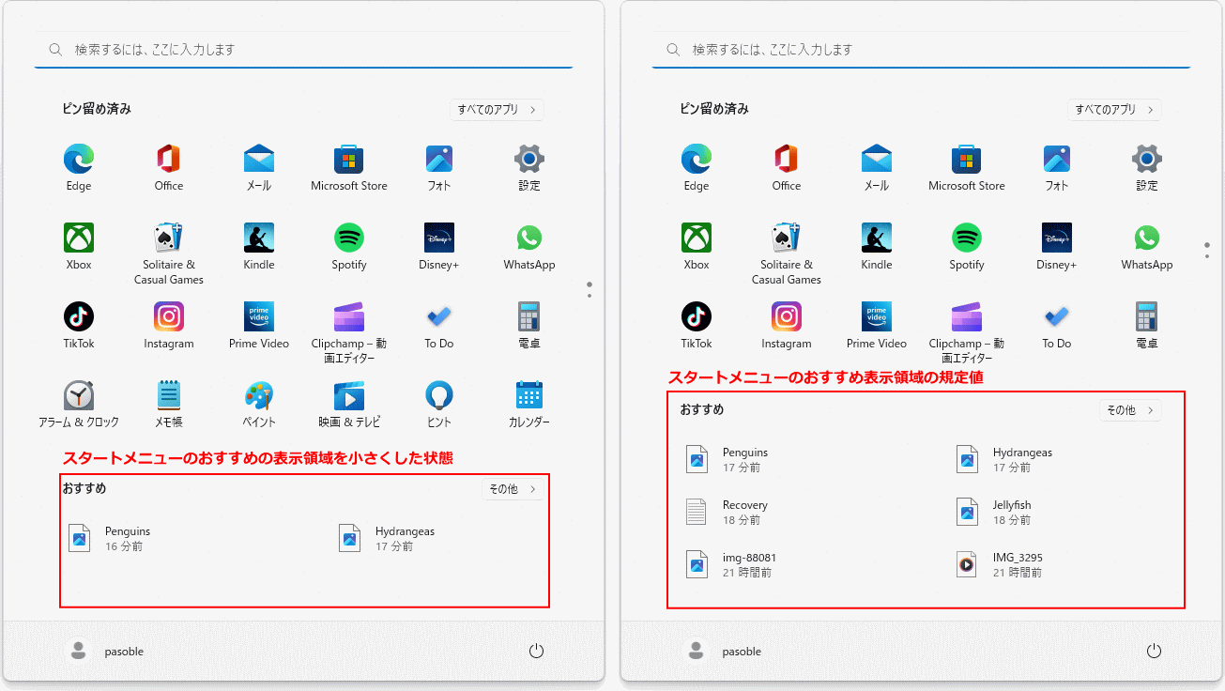Click その他 button in left おすすめ section
Screen dimensions: 1225x691
pyautogui.click(x=513, y=489)
